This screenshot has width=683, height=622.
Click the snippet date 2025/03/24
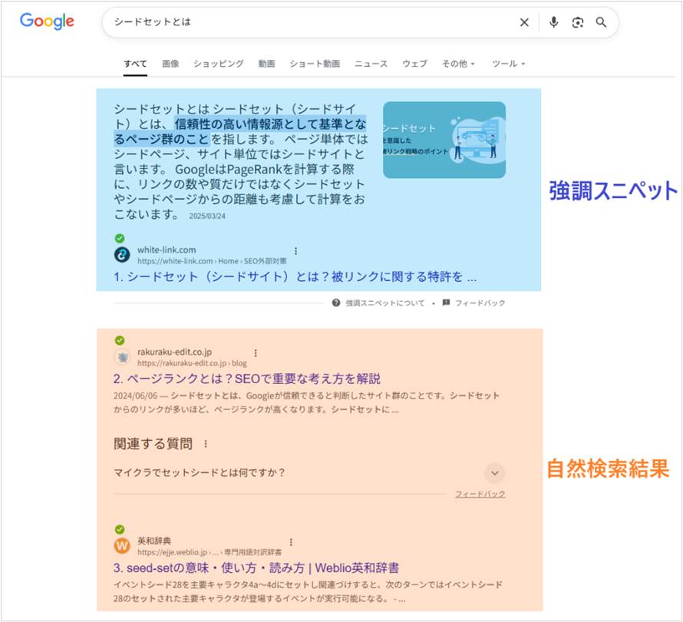207,217
